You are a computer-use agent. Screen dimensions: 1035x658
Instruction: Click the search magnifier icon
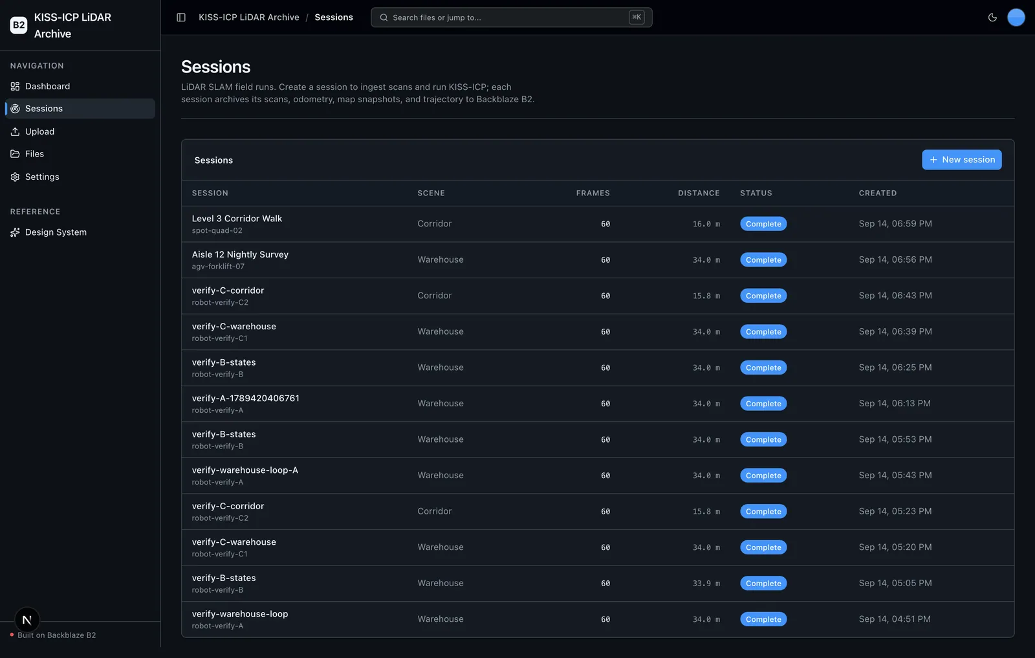click(384, 17)
